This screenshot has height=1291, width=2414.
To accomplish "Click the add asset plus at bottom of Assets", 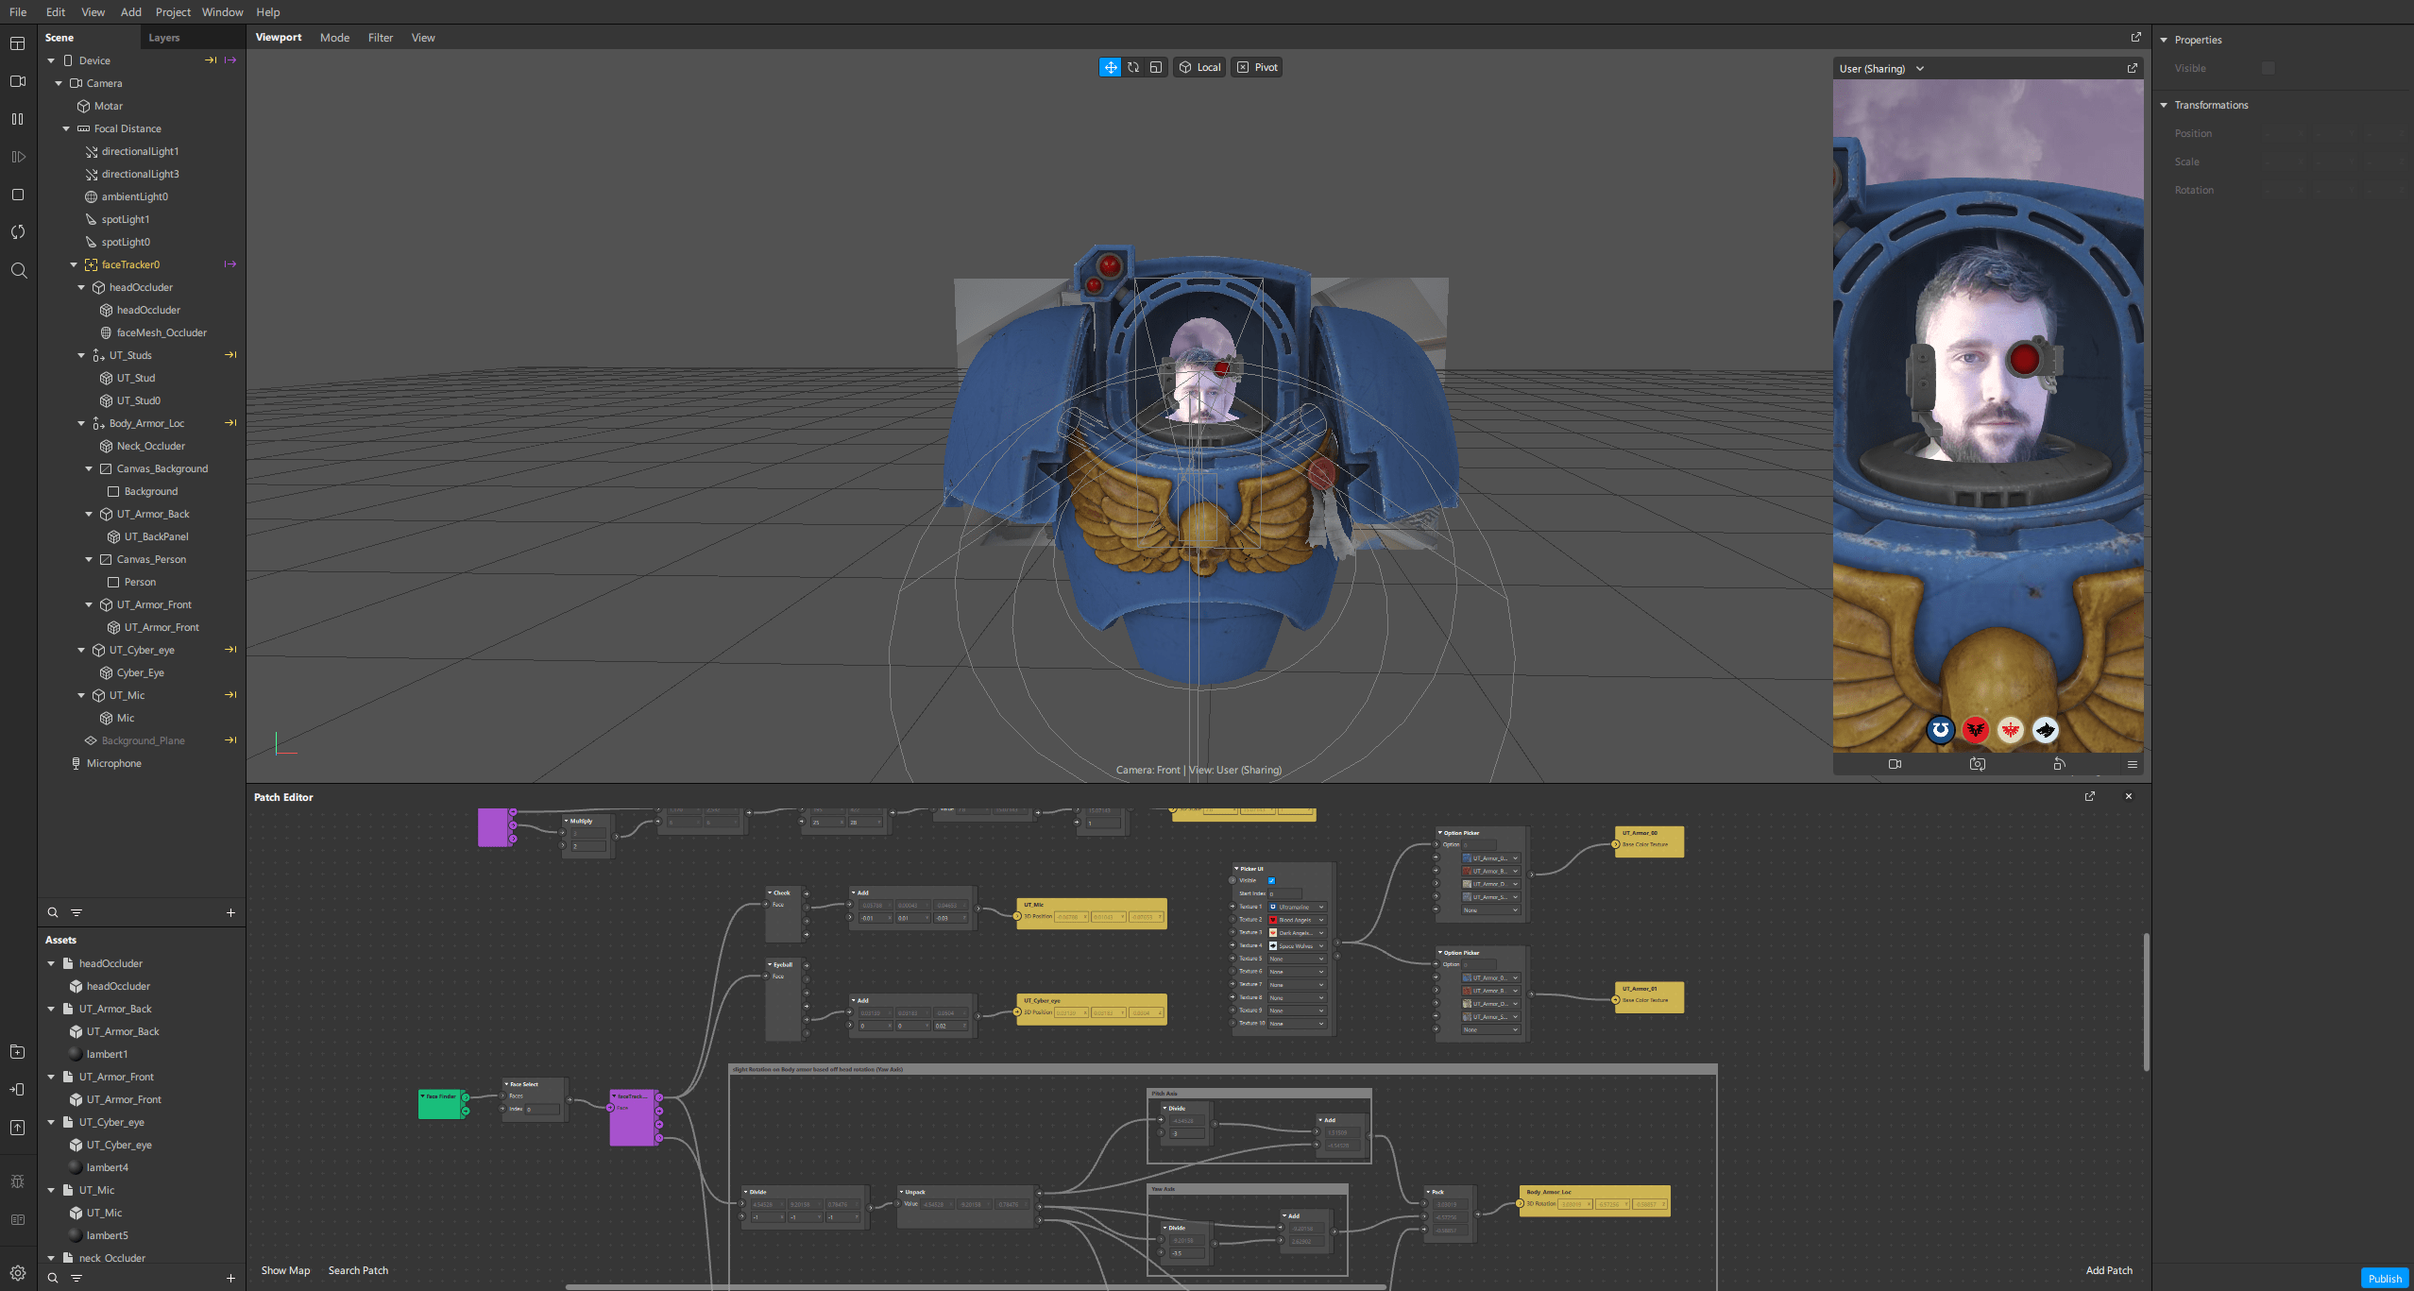I will pos(230,1278).
